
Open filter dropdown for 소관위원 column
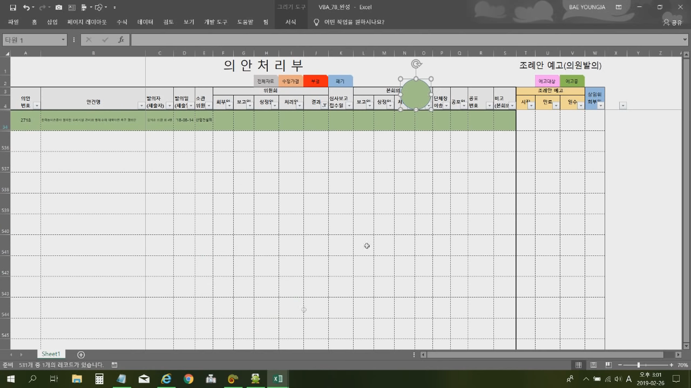209,106
